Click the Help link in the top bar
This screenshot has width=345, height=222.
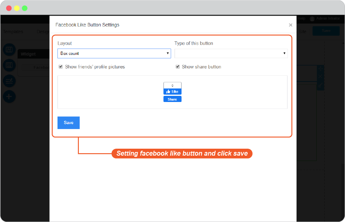coord(301,19)
